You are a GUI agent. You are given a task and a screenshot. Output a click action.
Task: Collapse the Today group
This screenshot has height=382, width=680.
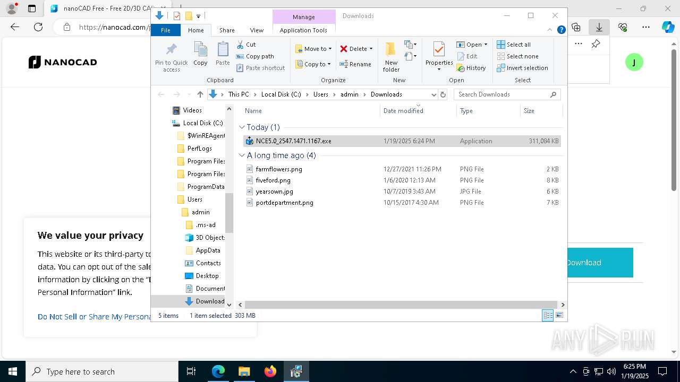point(242,127)
